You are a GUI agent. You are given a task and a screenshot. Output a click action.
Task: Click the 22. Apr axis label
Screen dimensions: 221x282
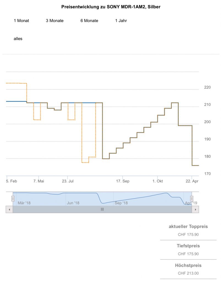[192, 181]
